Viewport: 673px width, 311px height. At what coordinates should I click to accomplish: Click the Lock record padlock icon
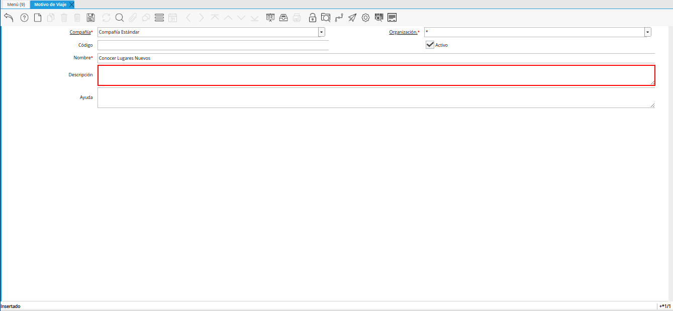[313, 18]
